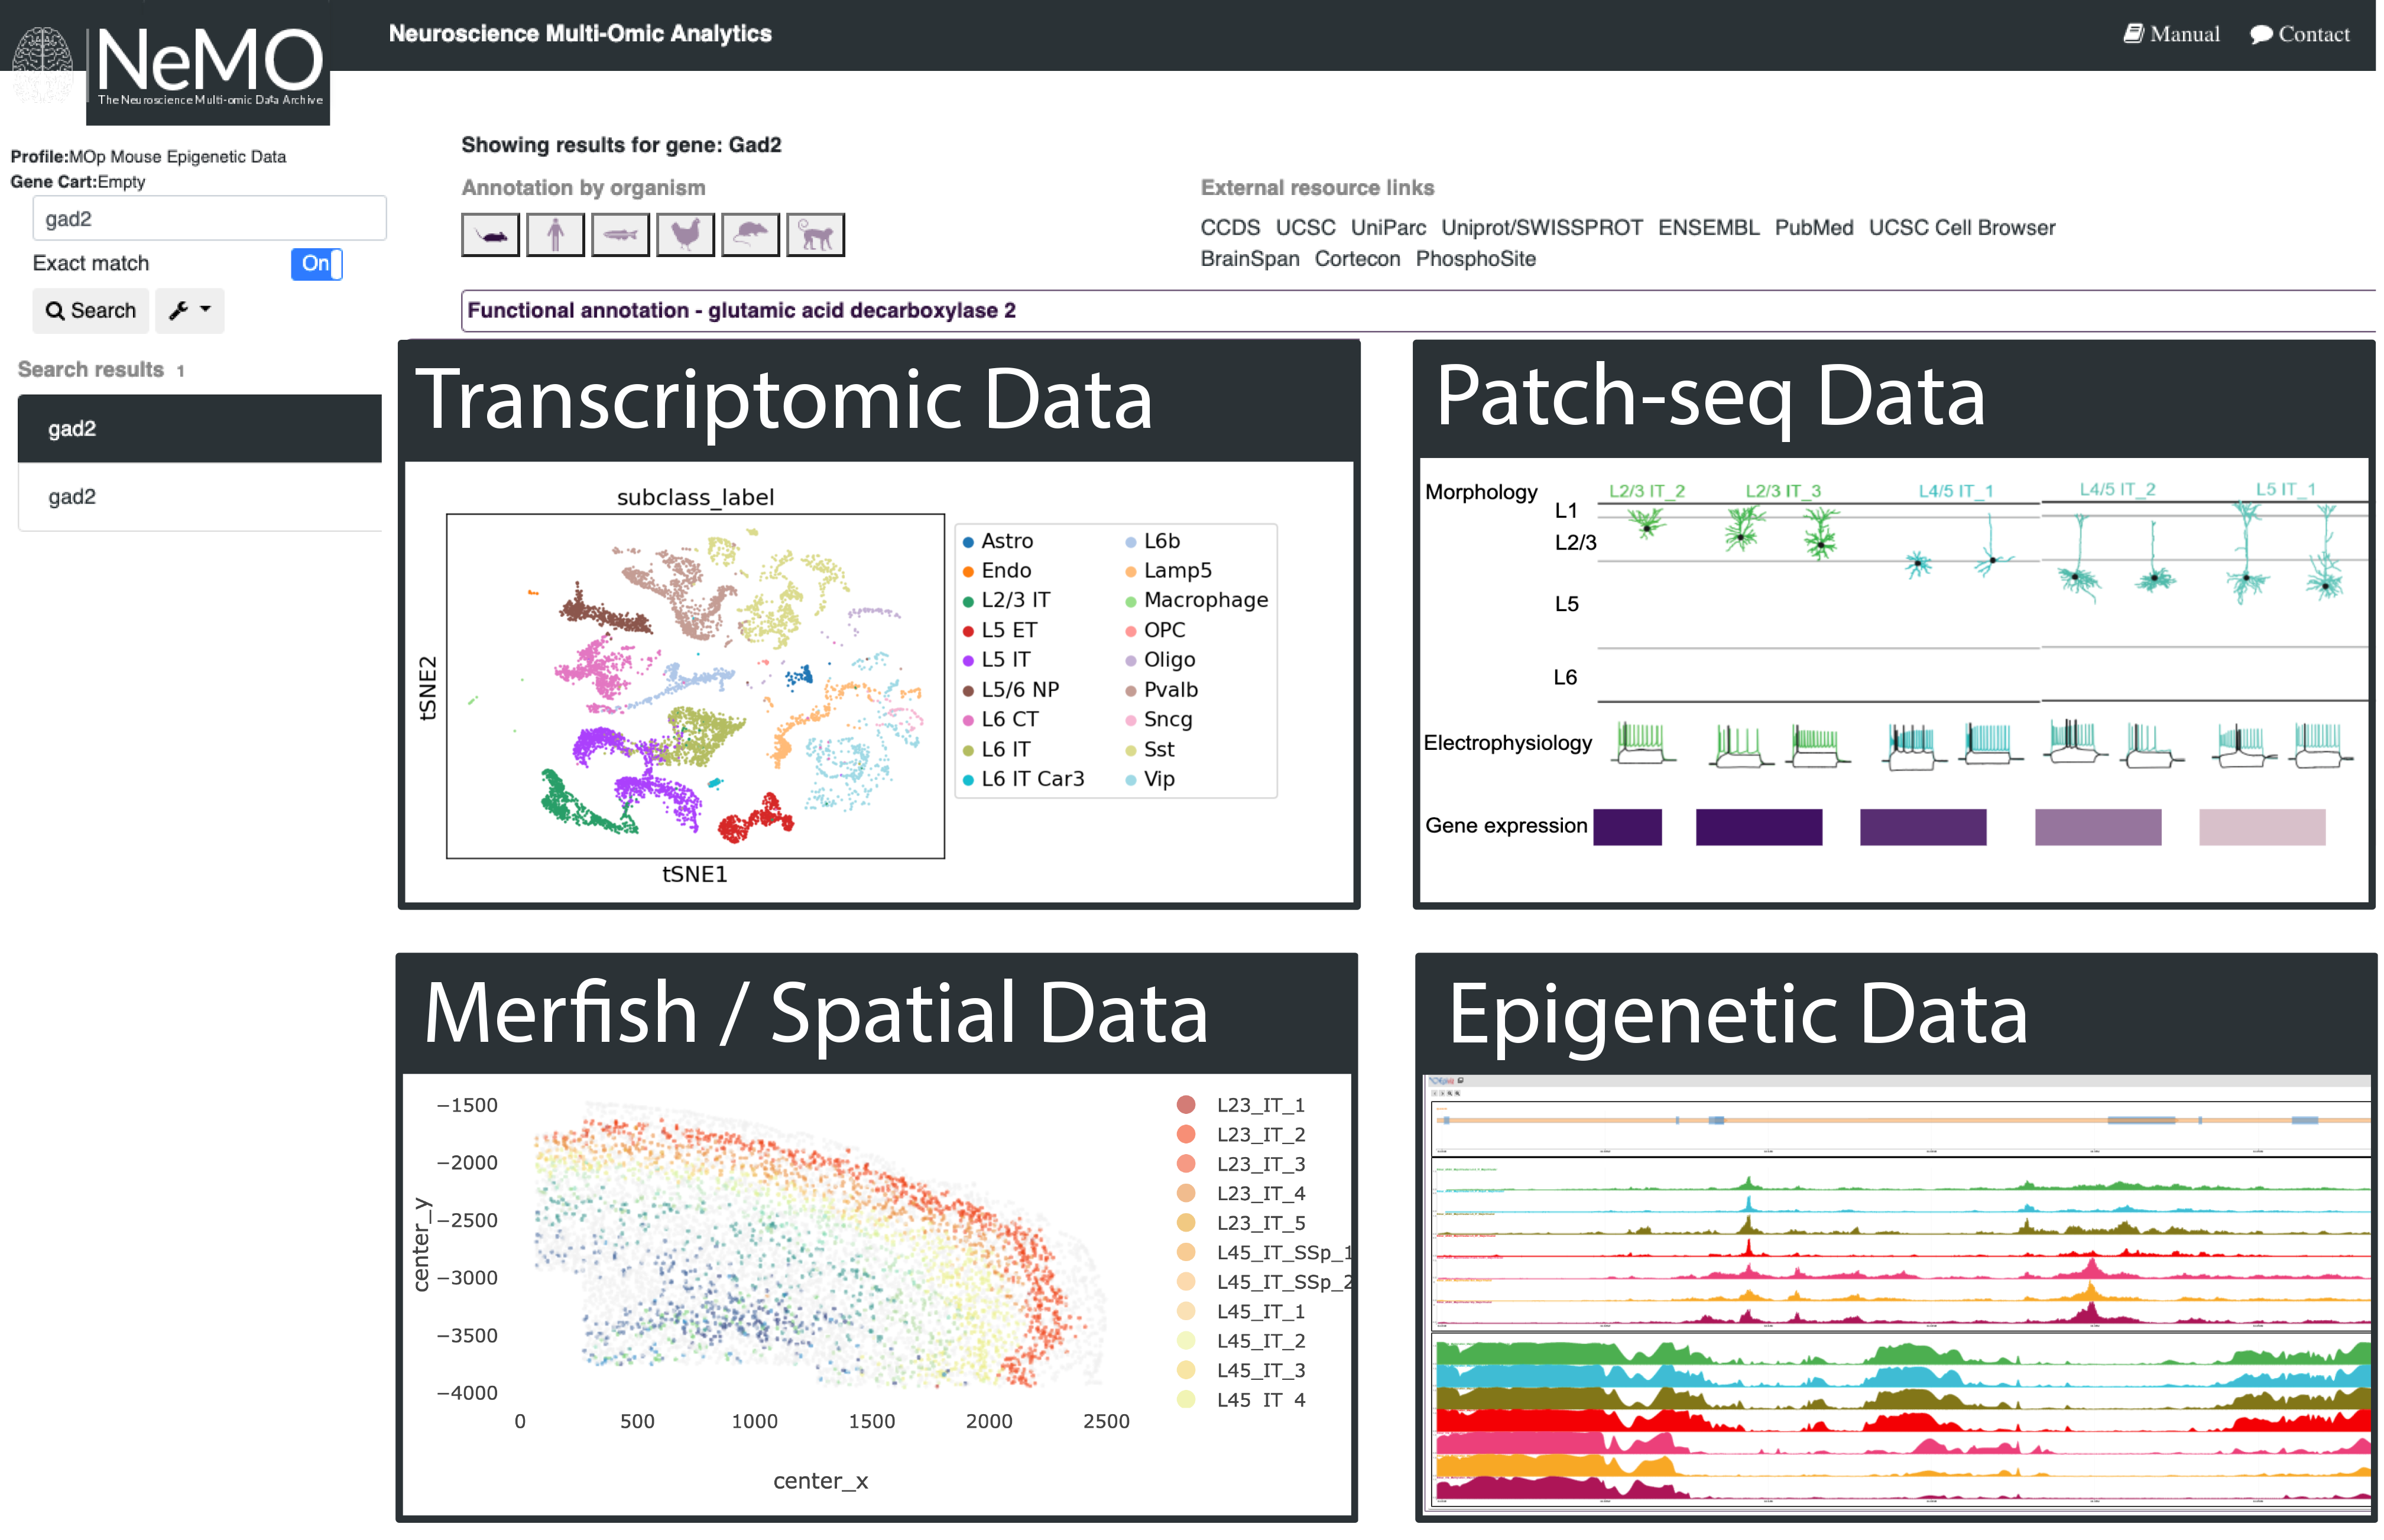
Task: Open the wrench tools dropdown
Action: click(x=189, y=311)
